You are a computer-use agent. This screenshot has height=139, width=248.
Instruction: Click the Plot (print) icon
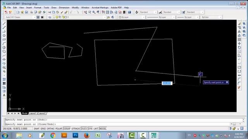(31, 12)
